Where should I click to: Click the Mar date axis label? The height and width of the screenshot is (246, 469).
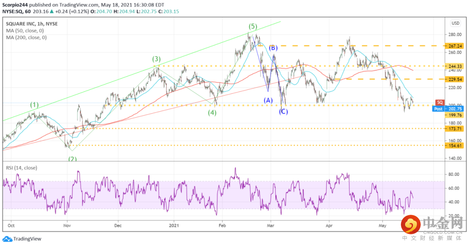click(271, 225)
